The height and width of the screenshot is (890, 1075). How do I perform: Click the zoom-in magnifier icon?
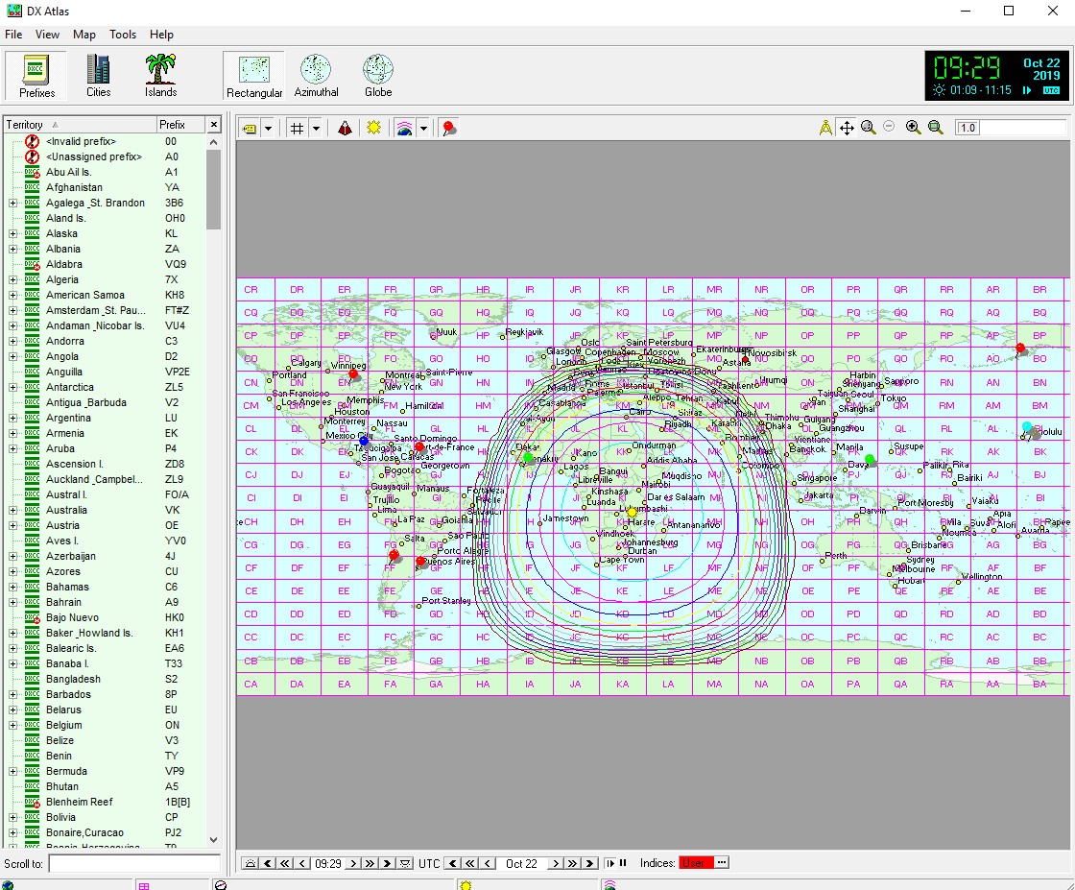click(x=913, y=128)
